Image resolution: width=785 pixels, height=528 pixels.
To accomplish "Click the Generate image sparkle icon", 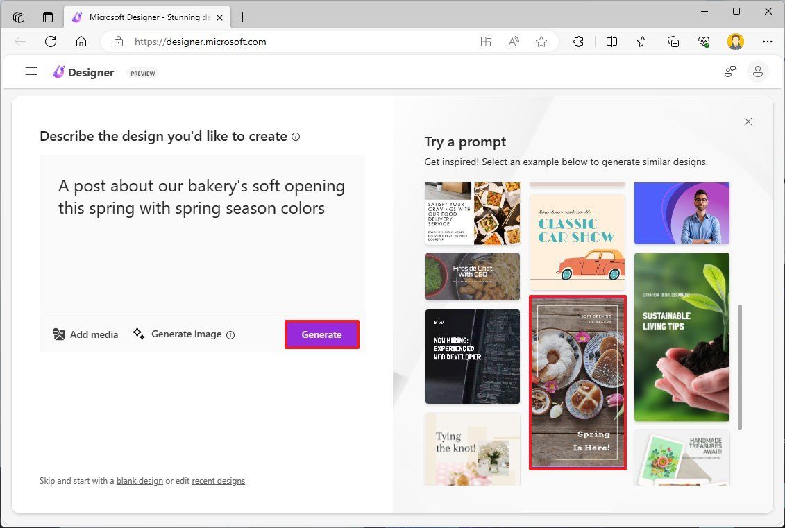I will pos(140,334).
